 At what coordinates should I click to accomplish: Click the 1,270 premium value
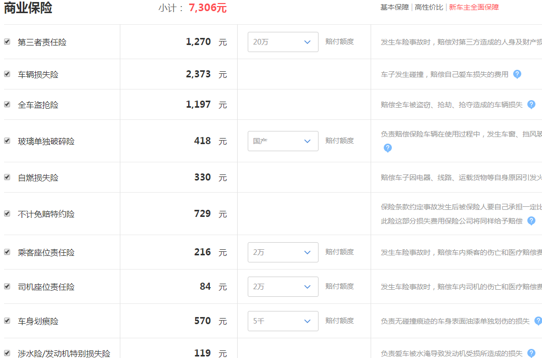[198, 42]
